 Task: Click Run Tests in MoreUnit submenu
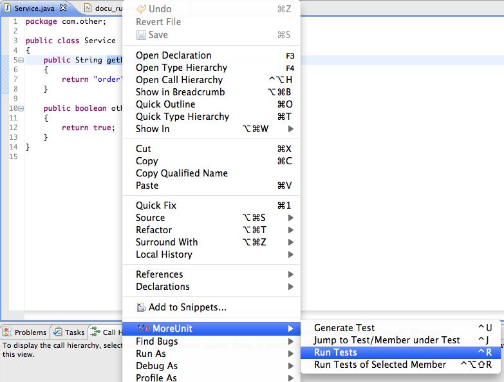400,352
